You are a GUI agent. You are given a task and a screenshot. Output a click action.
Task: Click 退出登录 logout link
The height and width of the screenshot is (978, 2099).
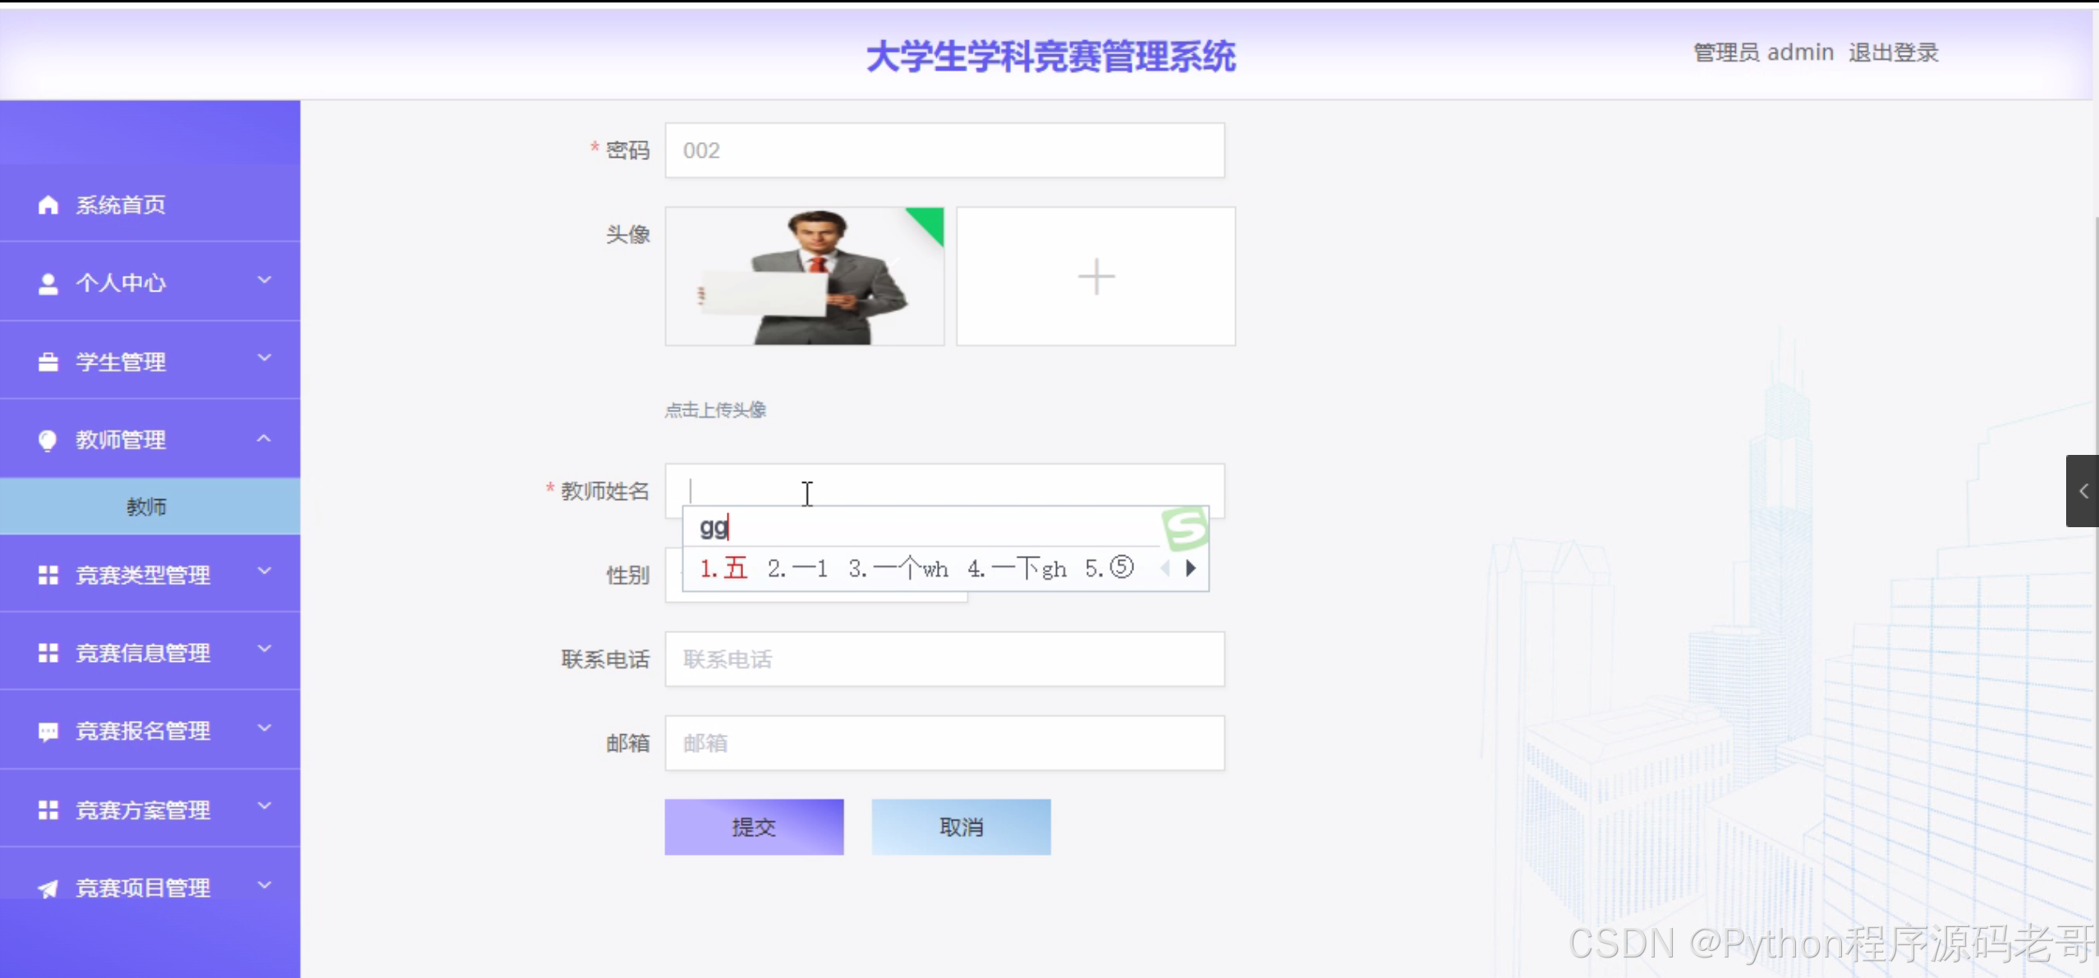click(1893, 53)
